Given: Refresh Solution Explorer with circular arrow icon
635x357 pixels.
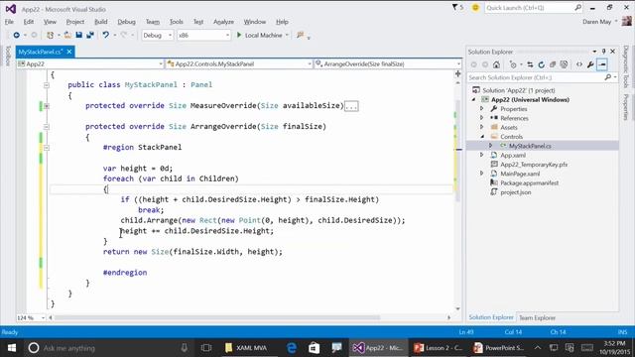Looking at the screenshot, I should pos(542,64).
